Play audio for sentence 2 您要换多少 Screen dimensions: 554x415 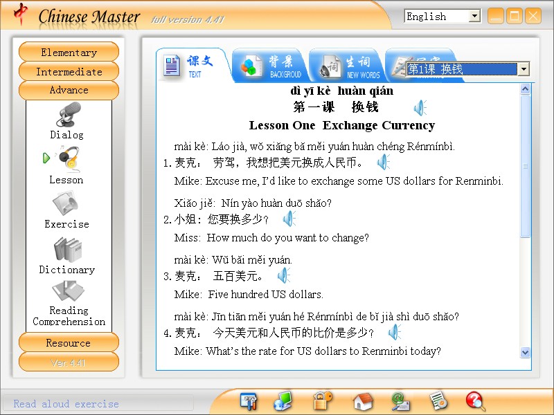[x=289, y=219]
